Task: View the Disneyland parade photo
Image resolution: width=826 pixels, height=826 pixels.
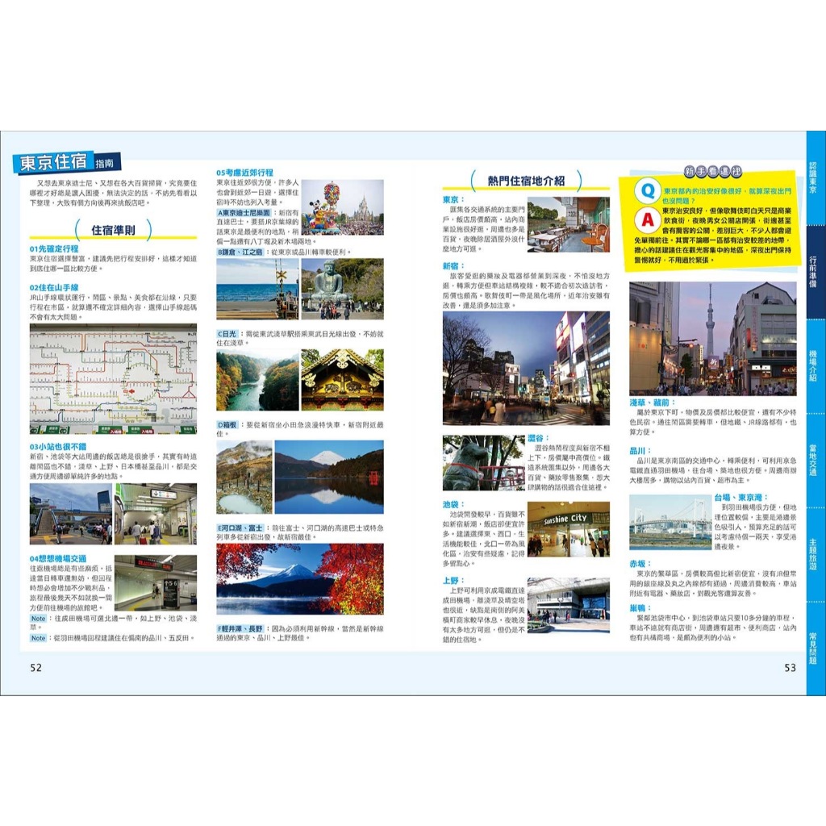Action: coord(342,207)
